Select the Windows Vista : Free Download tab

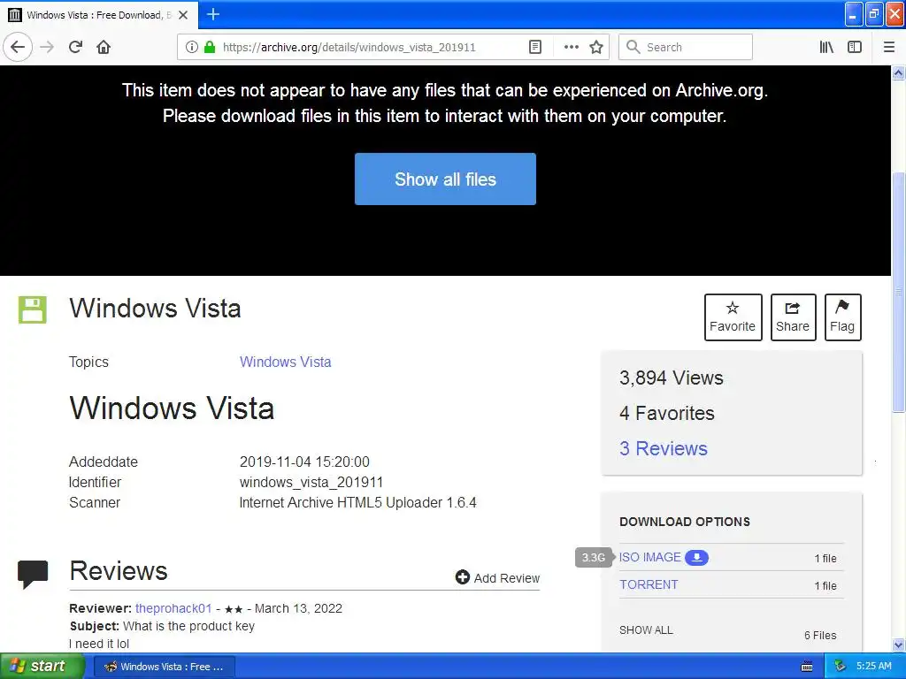[x=99, y=15]
